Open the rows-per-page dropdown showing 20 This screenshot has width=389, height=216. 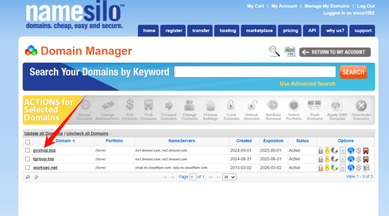pyautogui.click(x=229, y=177)
